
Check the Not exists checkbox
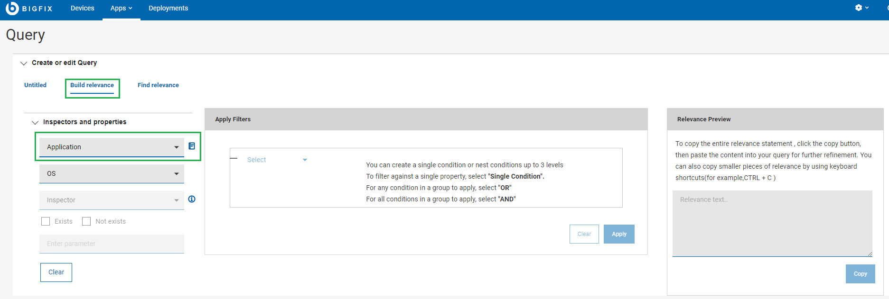[86, 221]
